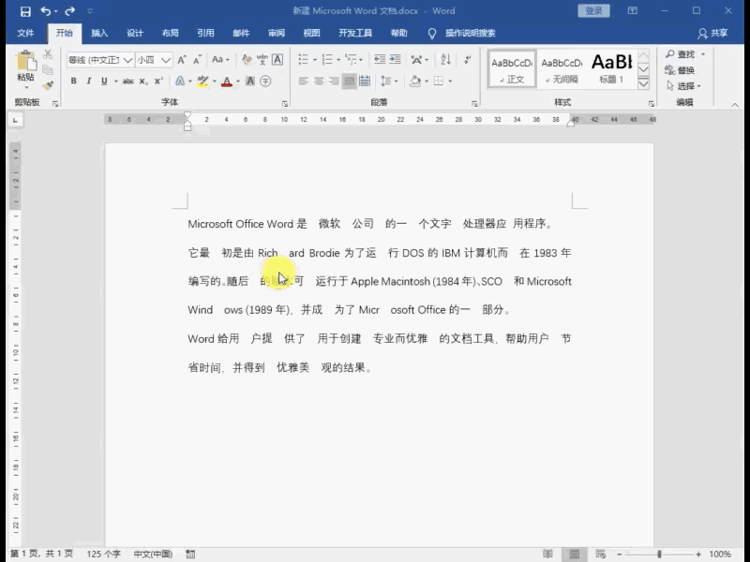Sort paragraph text A to Z

[446, 59]
